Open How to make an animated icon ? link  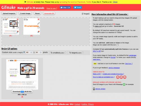(104, 77)
